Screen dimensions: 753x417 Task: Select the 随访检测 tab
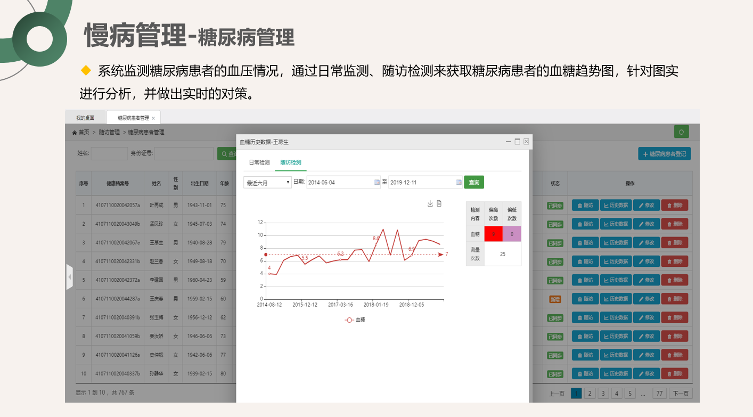(291, 162)
